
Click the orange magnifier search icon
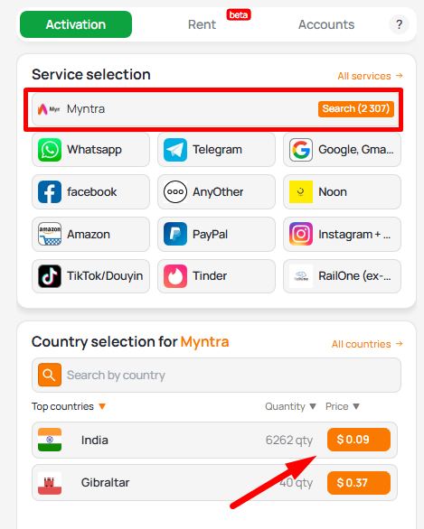tap(50, 375)
